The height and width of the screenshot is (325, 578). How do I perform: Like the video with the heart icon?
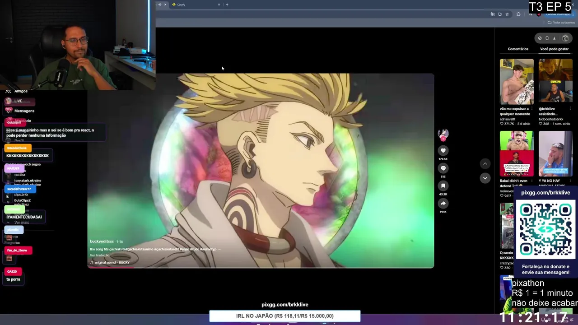[x=443, y=150]
